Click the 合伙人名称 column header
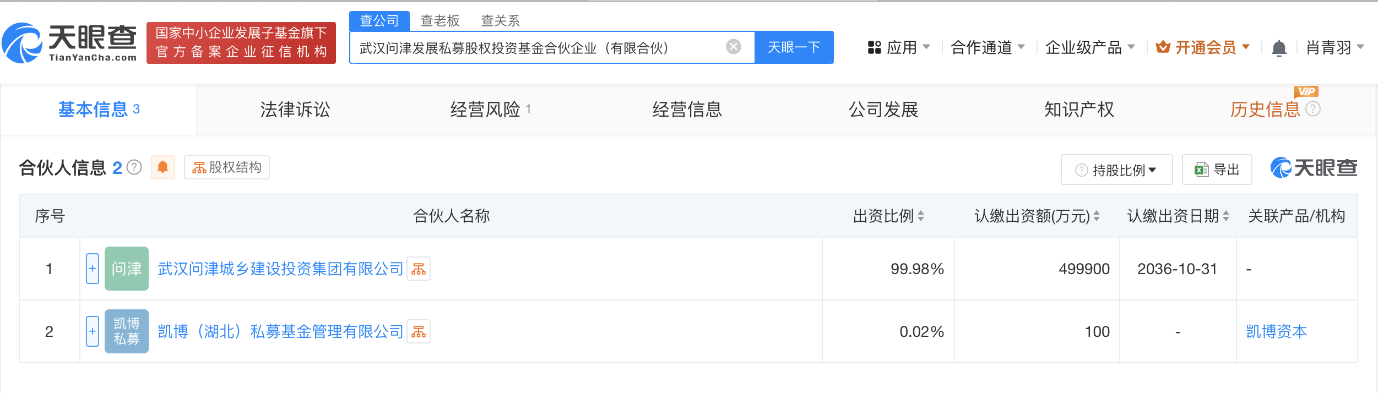 click(452, 216)
